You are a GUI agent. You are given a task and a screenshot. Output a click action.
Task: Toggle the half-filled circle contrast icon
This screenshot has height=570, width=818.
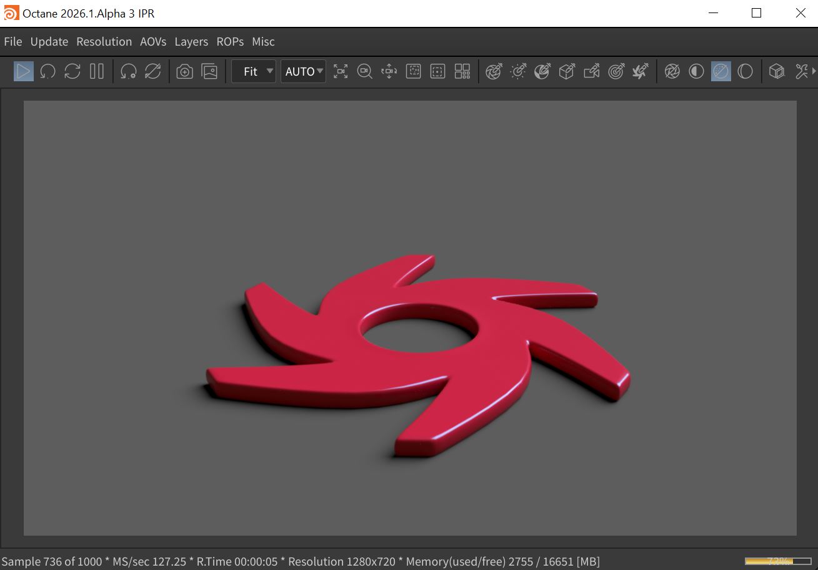click(696, 71)
